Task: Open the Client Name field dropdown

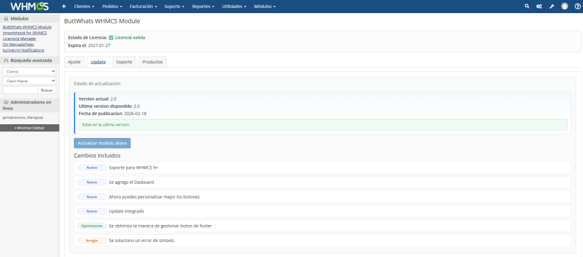Action: (x=29, y=80)
